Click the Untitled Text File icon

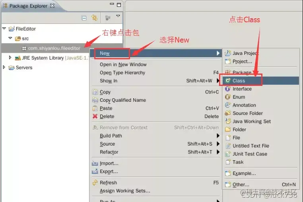tap(228, 146)
